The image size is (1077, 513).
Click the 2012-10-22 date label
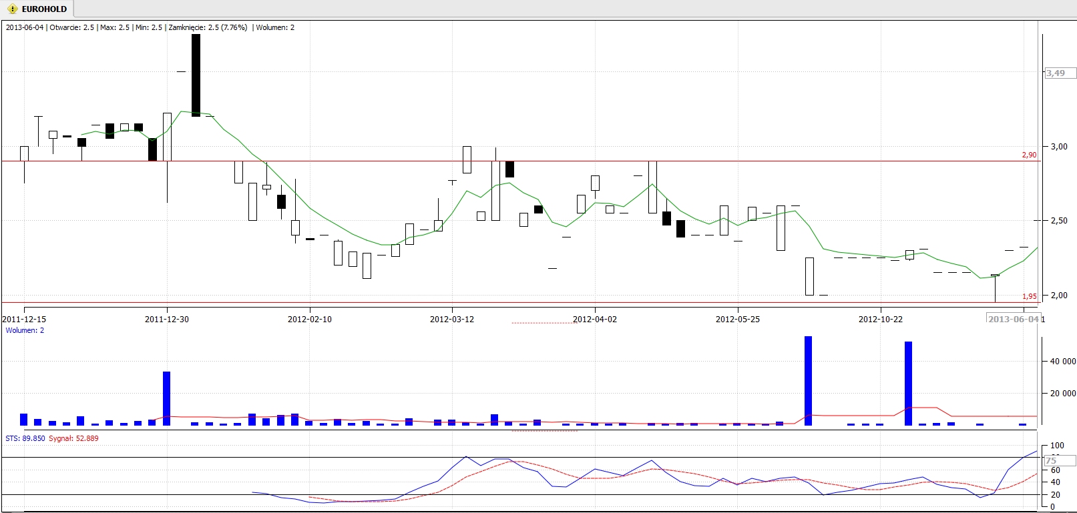coord(881,319)
